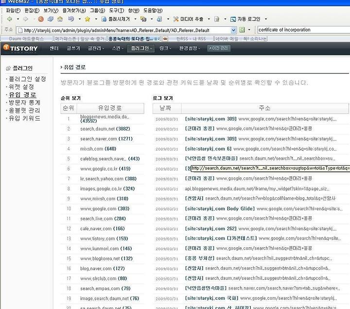
Task: Open the 글관리 Tistory menu
Action: coord(96,48)
